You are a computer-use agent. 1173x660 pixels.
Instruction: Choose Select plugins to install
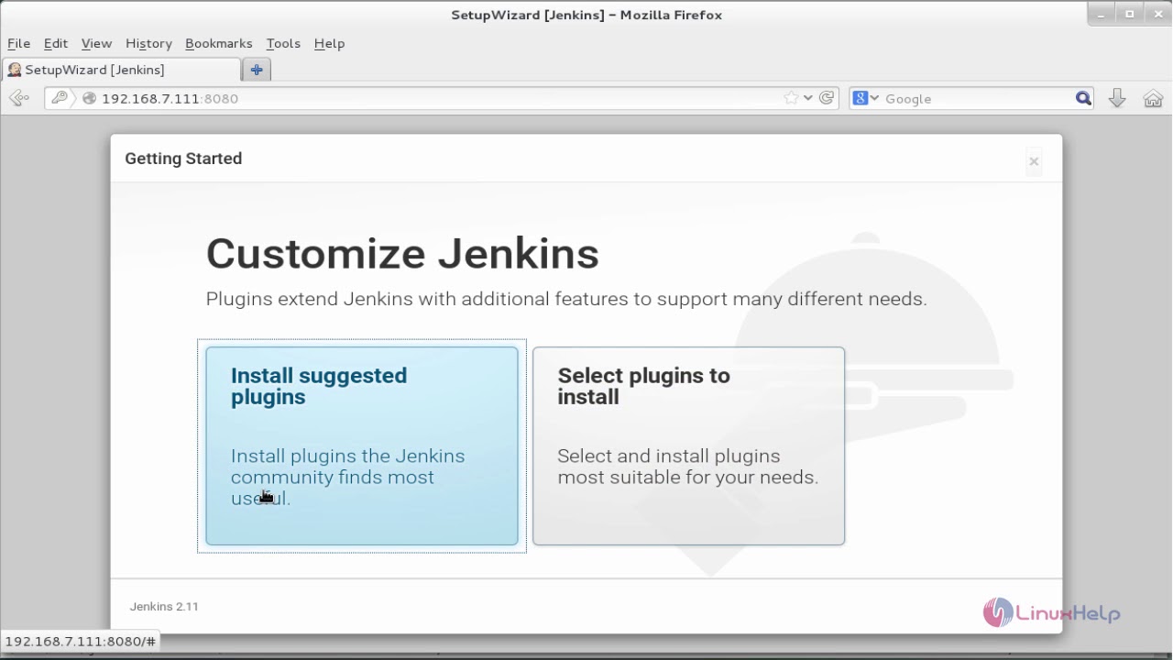(688, 445)
